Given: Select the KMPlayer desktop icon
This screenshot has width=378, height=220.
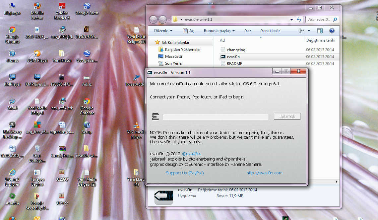Looking at the screenshot, I should click(x=12, y=80).
